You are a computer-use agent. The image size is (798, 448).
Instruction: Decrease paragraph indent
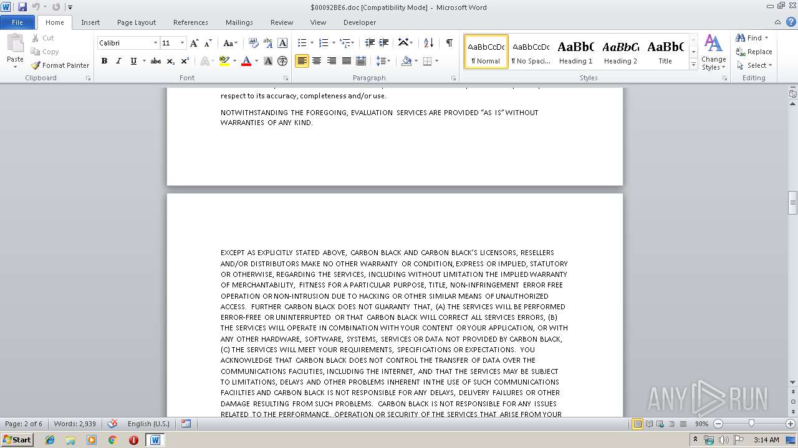pyautogui.click(x=370, y=43)
